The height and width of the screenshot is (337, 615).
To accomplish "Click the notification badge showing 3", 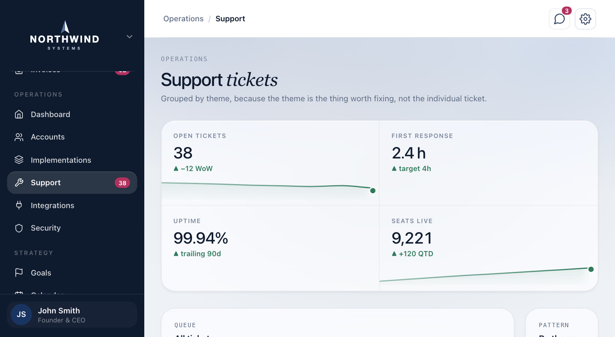I will [x=567, y=11].
